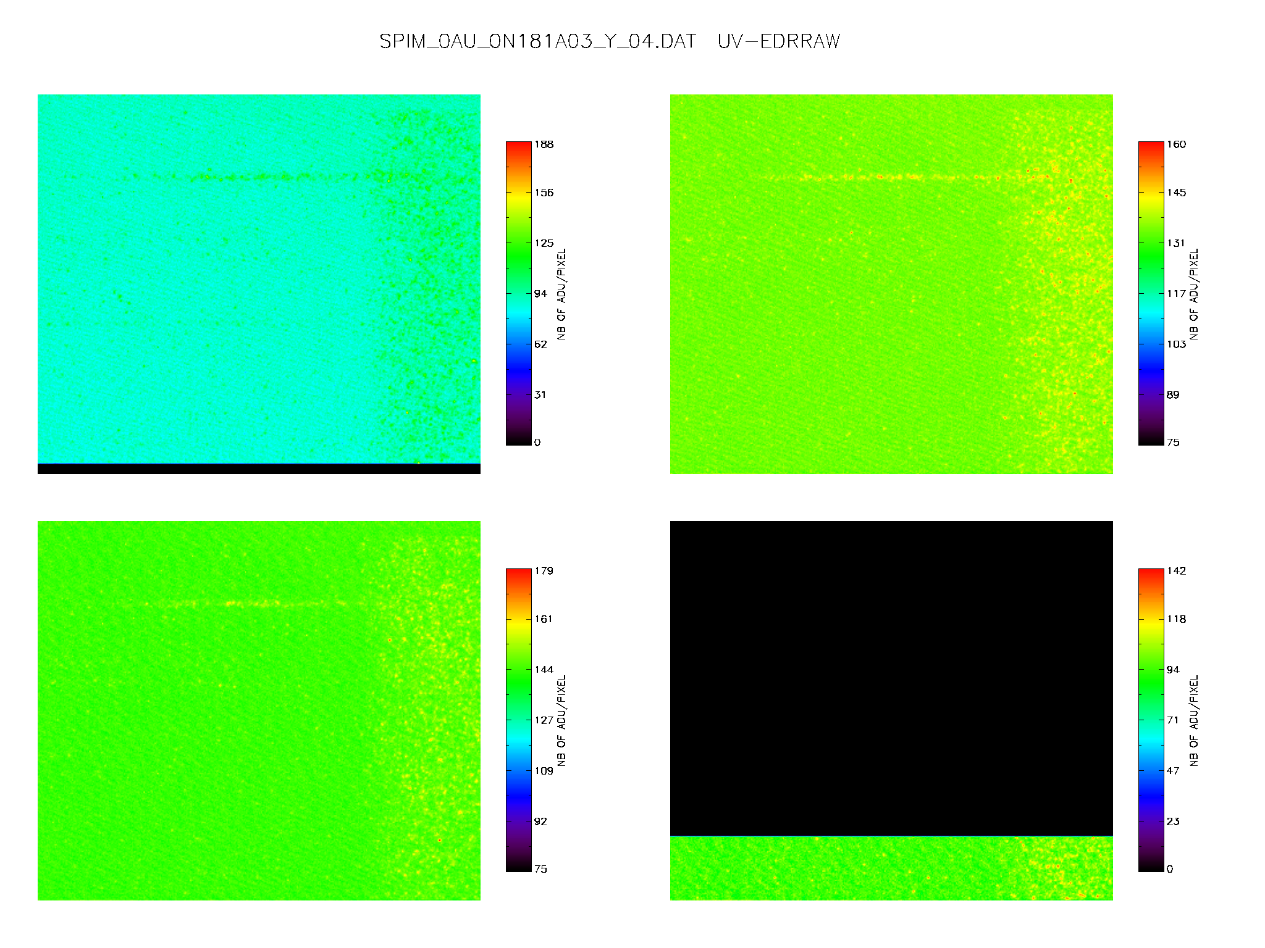Click the value 117 on the colorbar

tap(1177, 294)
